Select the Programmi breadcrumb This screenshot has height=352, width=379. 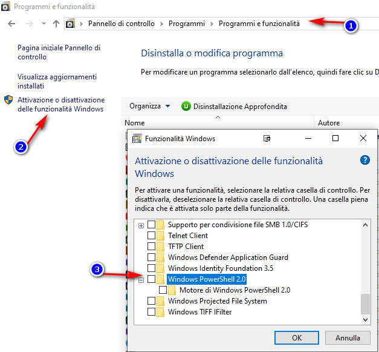187,24
